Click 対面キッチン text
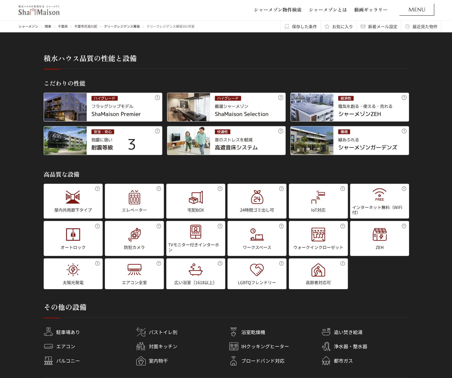The width and height of the screenshot is (452, 378). coord(163,346)
